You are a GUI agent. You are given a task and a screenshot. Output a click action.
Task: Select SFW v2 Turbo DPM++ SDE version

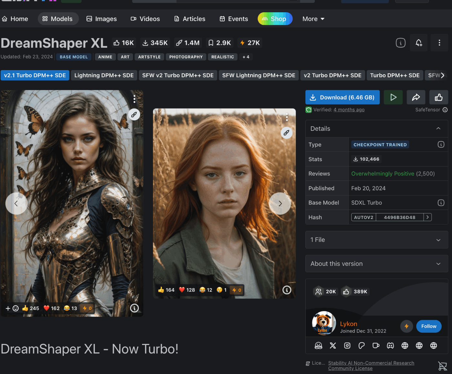[x=178, y=75]
